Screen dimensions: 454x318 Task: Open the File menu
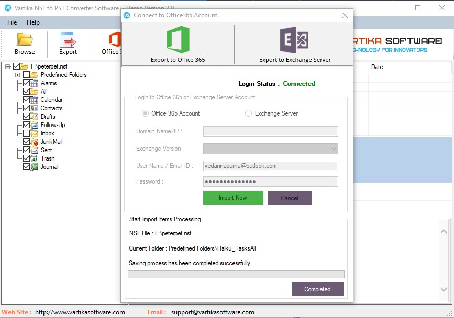[12, 22]
